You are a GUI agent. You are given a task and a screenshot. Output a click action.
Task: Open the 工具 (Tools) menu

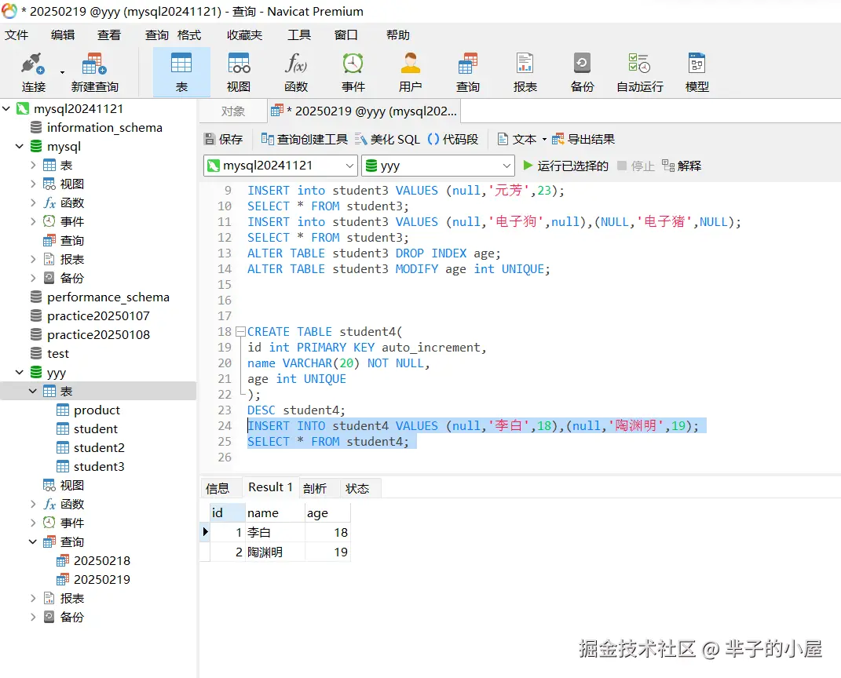point(298,35)
